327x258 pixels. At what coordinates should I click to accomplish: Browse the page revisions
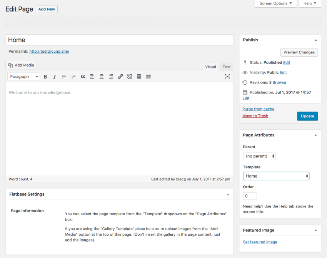279,82
